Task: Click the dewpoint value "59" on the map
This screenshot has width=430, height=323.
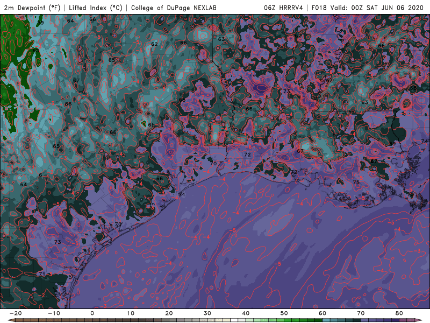Action: pyautogui.click(x=40, y=23)
